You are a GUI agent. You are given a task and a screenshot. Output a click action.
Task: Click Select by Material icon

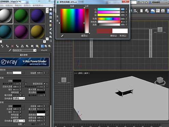coord(51,37)
